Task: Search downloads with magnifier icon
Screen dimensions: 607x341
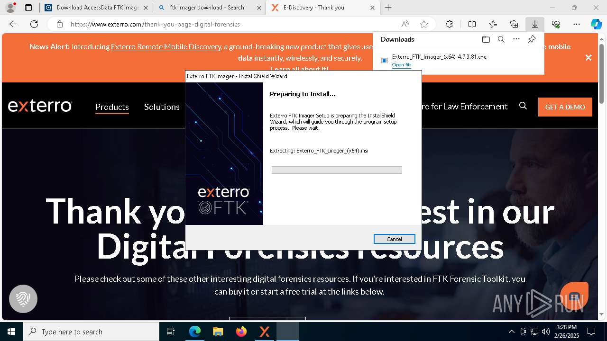Action: 501,39
